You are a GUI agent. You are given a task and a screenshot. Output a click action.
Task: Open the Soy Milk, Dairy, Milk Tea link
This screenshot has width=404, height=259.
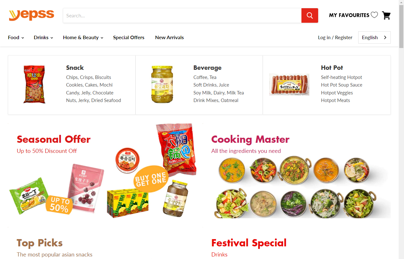[x=219, y=93]
